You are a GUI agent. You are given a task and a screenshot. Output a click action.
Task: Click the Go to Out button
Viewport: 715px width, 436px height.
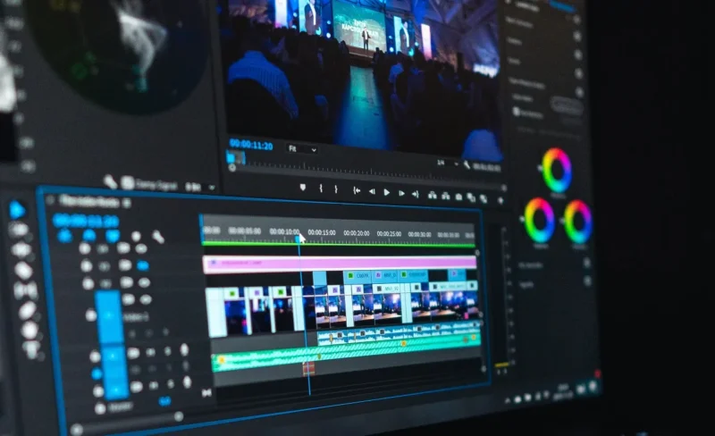click(416, 194)
